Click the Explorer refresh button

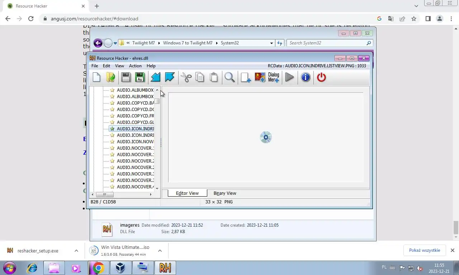click(280, 43)
